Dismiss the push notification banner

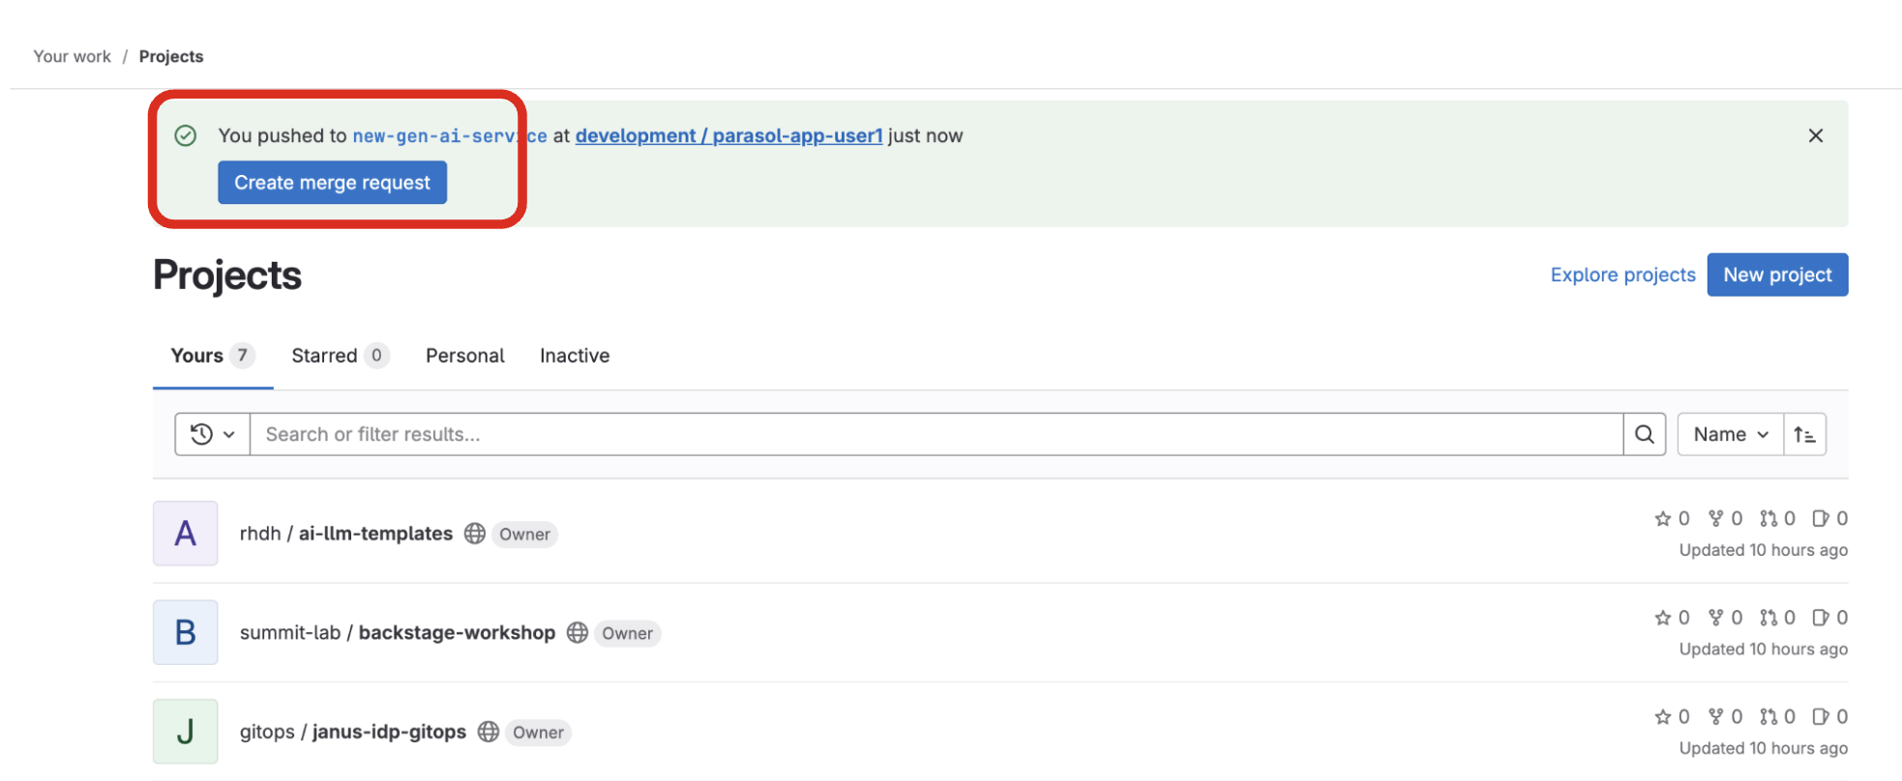[x=1815, y=135]
